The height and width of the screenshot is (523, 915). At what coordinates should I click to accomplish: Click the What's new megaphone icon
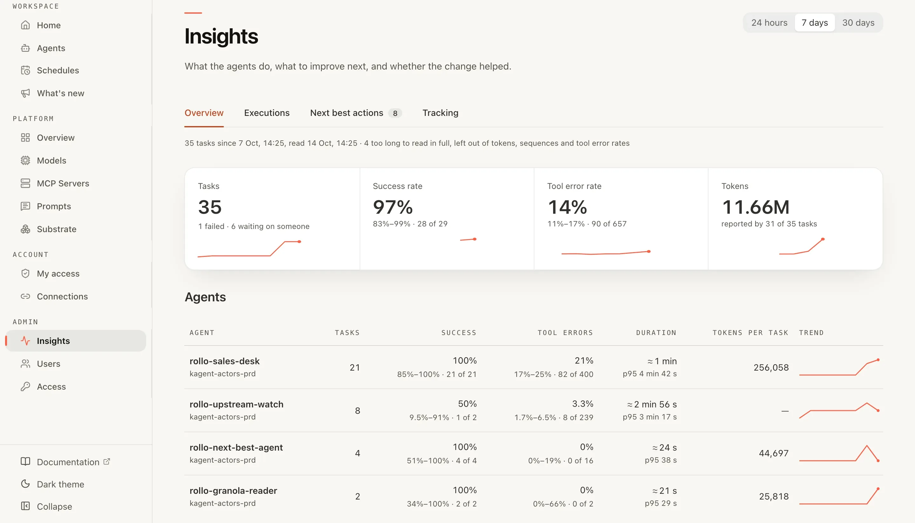[x=25, y=93]
